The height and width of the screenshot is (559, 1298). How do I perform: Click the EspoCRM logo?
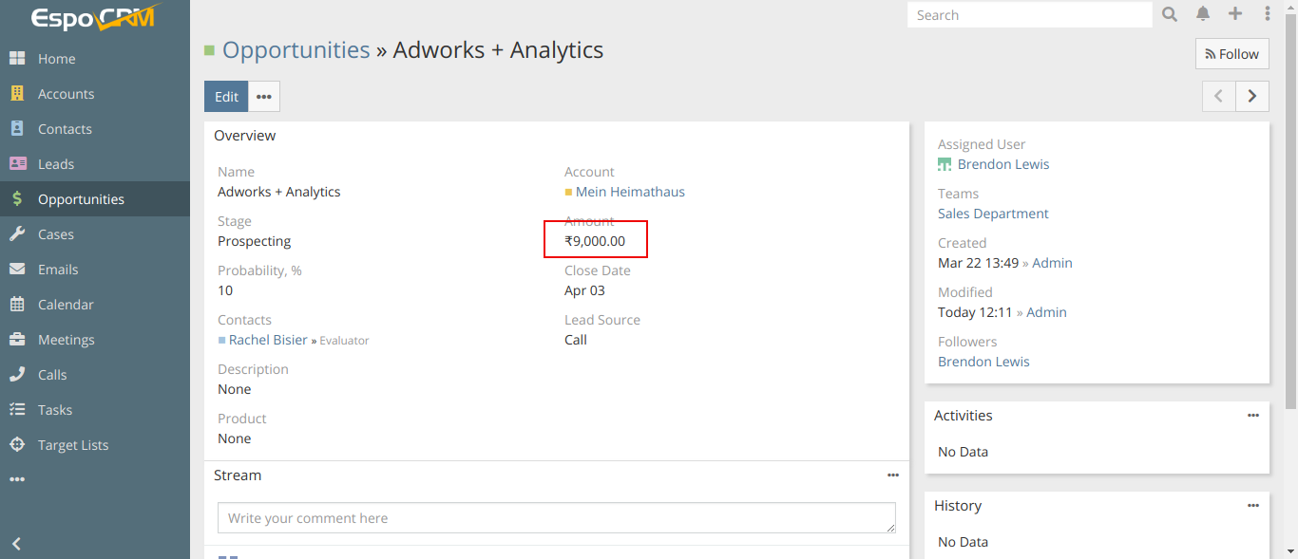click(94, 18)
